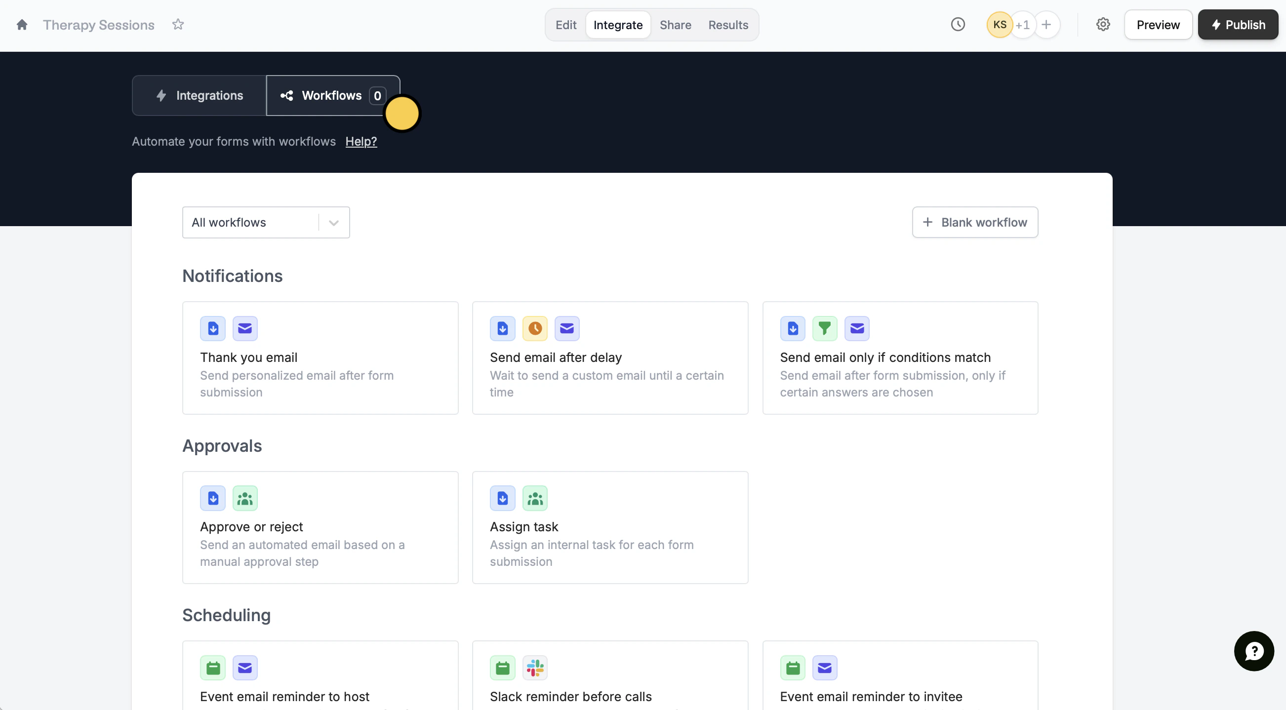Click the Blank workflow button
Screen dimensions: 1286x710
(974, 223)
